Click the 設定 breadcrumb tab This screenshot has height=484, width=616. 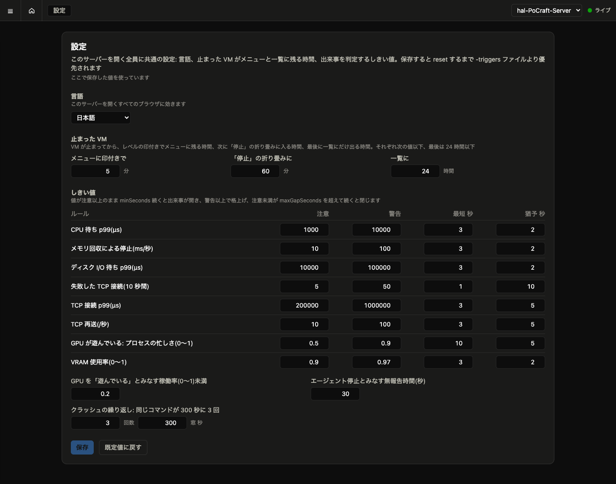pyautogui.click(x=59, y=11)
